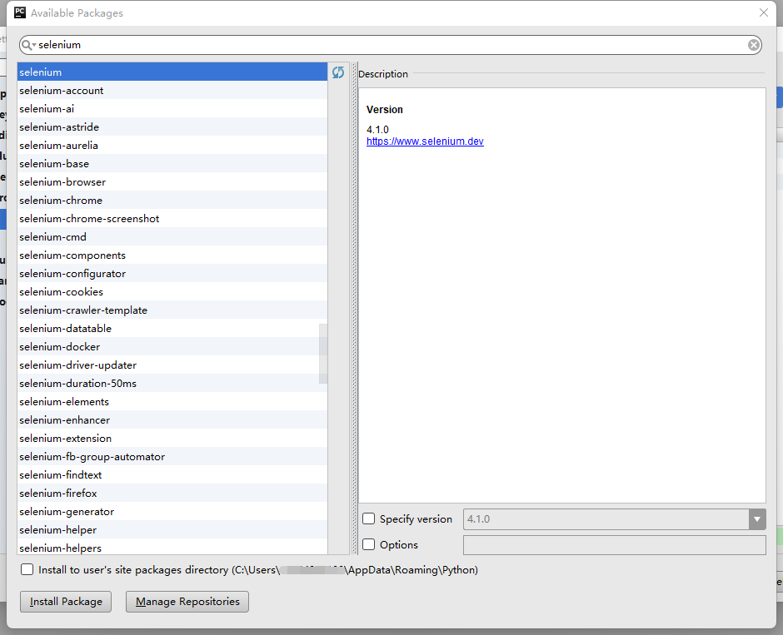Screen dimensions: 783x635
Task: Select selenium-findtext package
Action: coord(172,474)
